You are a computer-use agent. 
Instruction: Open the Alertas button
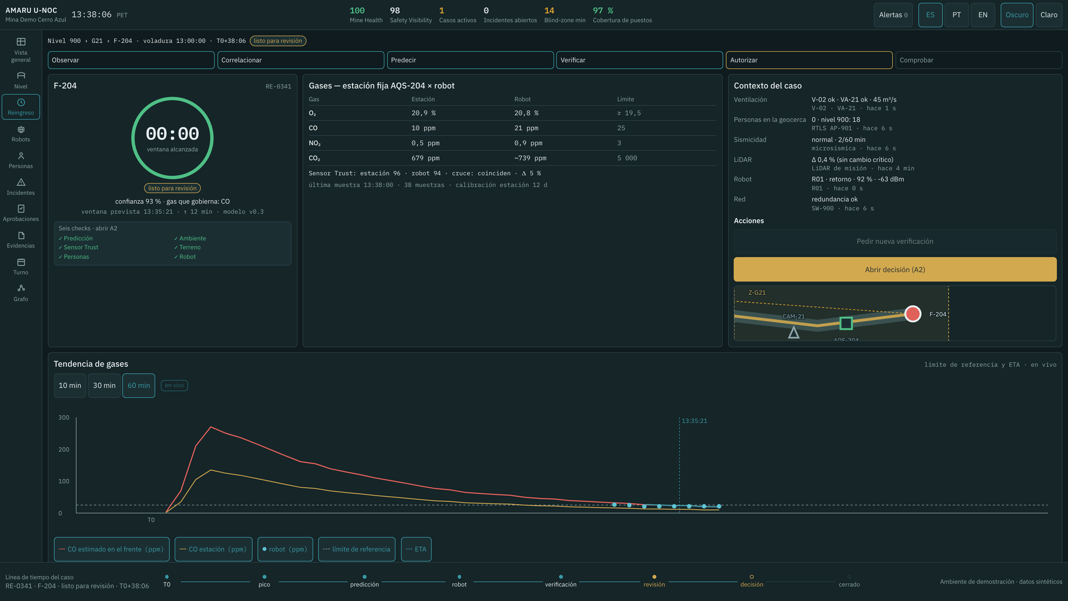(x=893, y=15)
